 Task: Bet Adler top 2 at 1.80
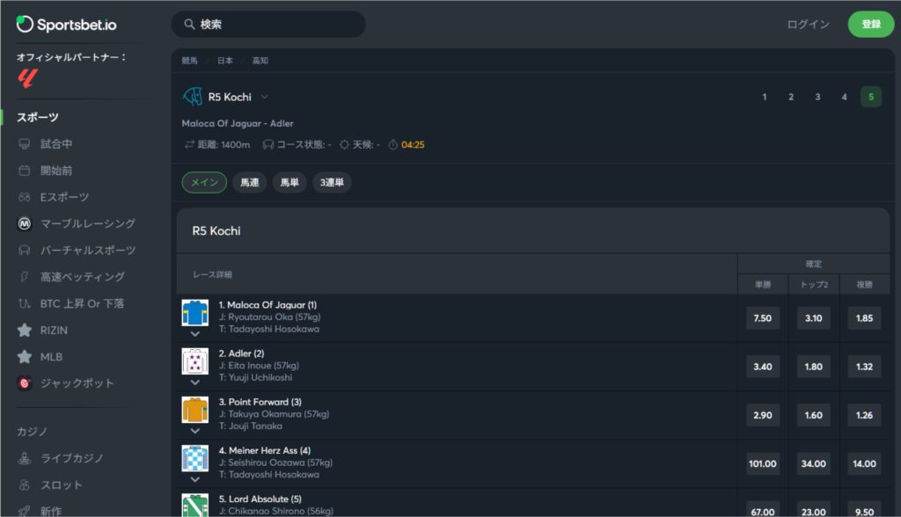pyautogui.click(x=814, y=367)
